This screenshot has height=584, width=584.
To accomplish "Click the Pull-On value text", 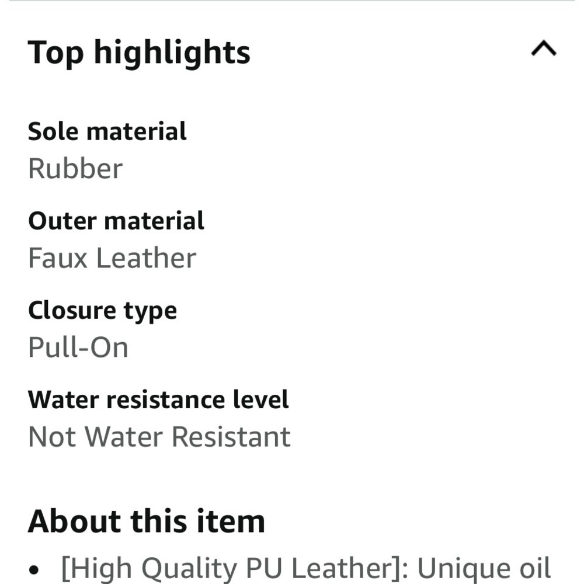I will click(x=78, y=347).
